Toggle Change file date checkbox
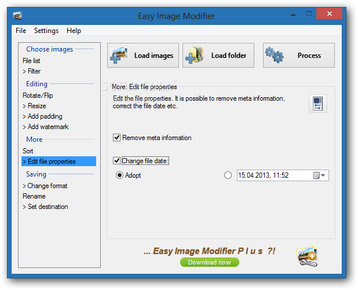The image size is (358, 290). (x=116, y=161)
